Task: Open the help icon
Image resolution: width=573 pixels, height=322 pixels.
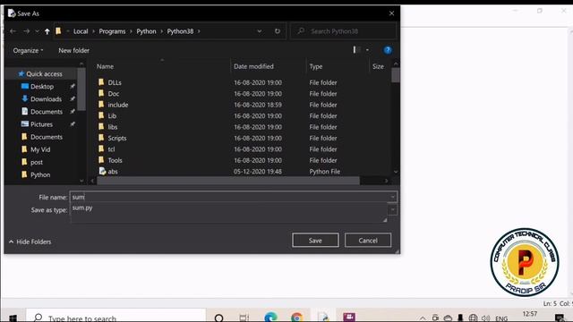Action: [x=388, y=50]
